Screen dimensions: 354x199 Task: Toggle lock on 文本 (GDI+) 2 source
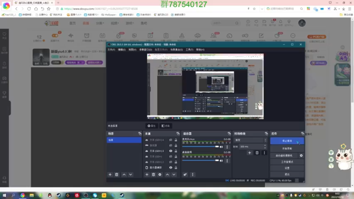coord(176,162)
